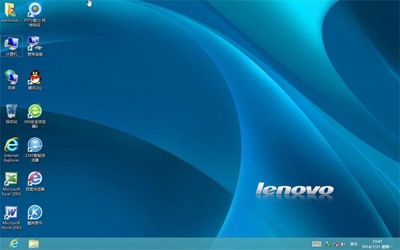Open the volume speaker tray icon
The height and width of the screenshot is (250, 400).
point(343,244)
